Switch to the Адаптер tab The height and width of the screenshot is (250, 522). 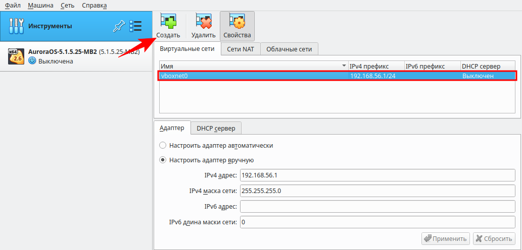tap(172, 128)
